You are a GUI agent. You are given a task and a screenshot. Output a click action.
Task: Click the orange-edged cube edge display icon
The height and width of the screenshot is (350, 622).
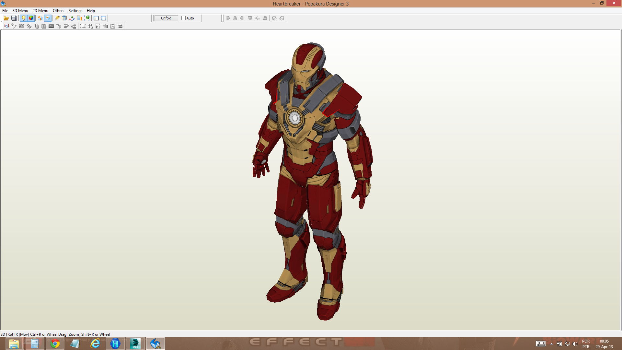point(40,18)
